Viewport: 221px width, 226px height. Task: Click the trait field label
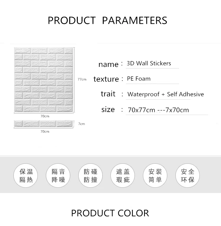click(x=108, y=94)
